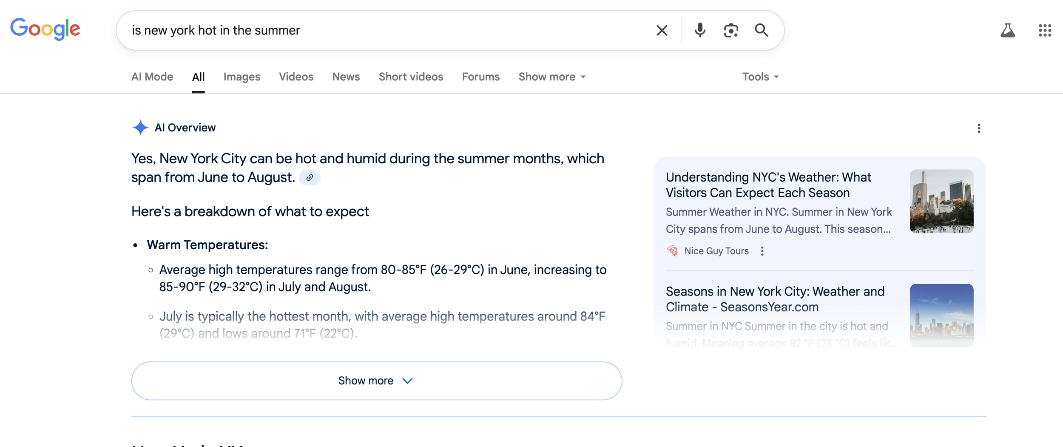Open the Forums tab
This screenshot has height=447, width=1063.
coord(480,77)
